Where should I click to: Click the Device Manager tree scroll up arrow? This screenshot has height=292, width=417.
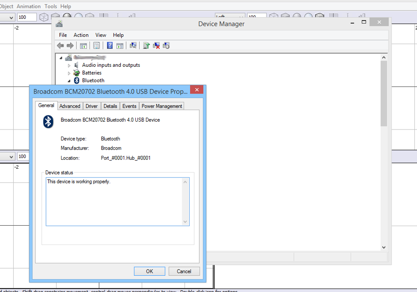[384, 58]
